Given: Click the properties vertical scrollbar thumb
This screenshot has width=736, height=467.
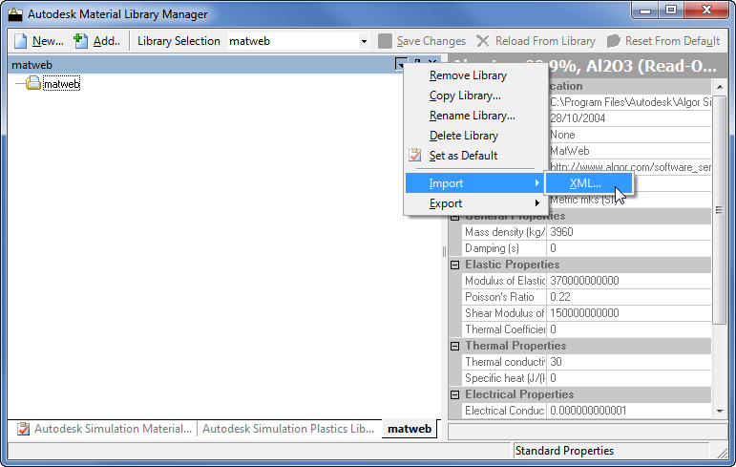Looking at the screenshot, I should (720, 209).
